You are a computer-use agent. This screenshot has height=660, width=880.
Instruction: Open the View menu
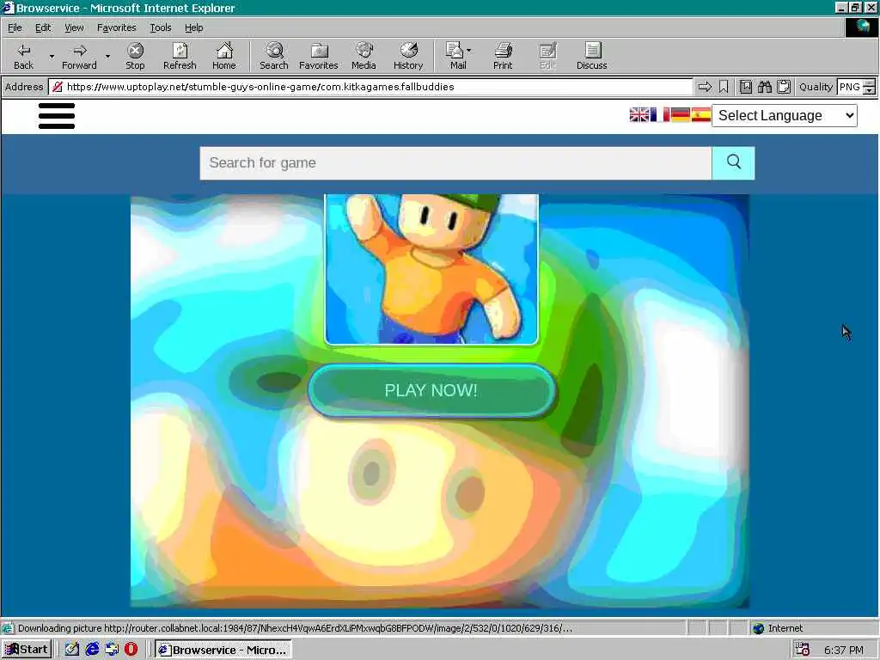pyautogui.click(x=74, y=27)
